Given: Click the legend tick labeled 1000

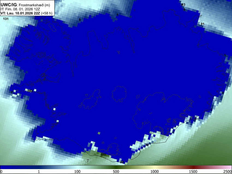Looking at the screenshot, I should coord(154,172).
